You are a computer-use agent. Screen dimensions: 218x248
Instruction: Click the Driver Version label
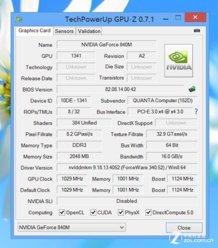pyautogui.click(x=36, y=168)
